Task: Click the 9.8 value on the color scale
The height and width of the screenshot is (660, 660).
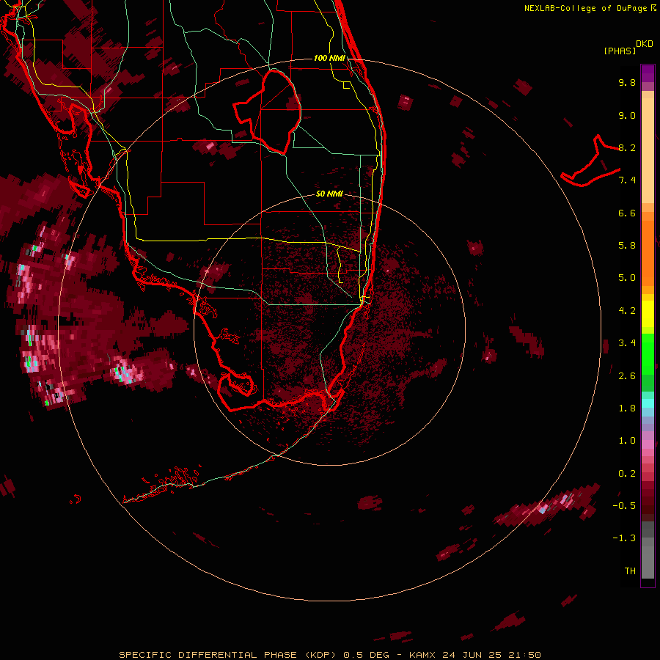Action: pyautogui.click(x=627, y=82)
